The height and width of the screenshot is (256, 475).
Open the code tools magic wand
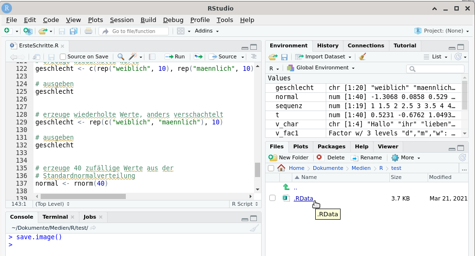coord(133,56)
